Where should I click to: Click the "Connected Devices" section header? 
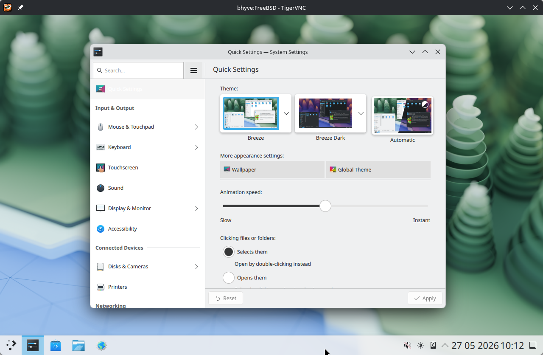point(119,248)
